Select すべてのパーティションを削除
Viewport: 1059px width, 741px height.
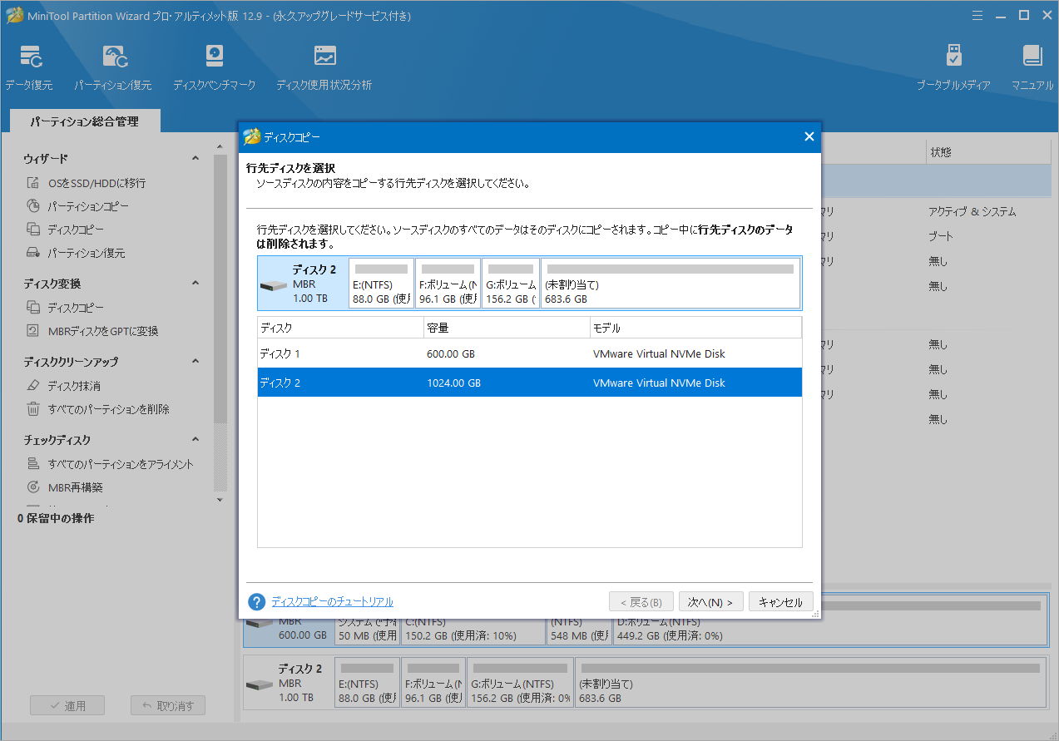pos(108,409)
